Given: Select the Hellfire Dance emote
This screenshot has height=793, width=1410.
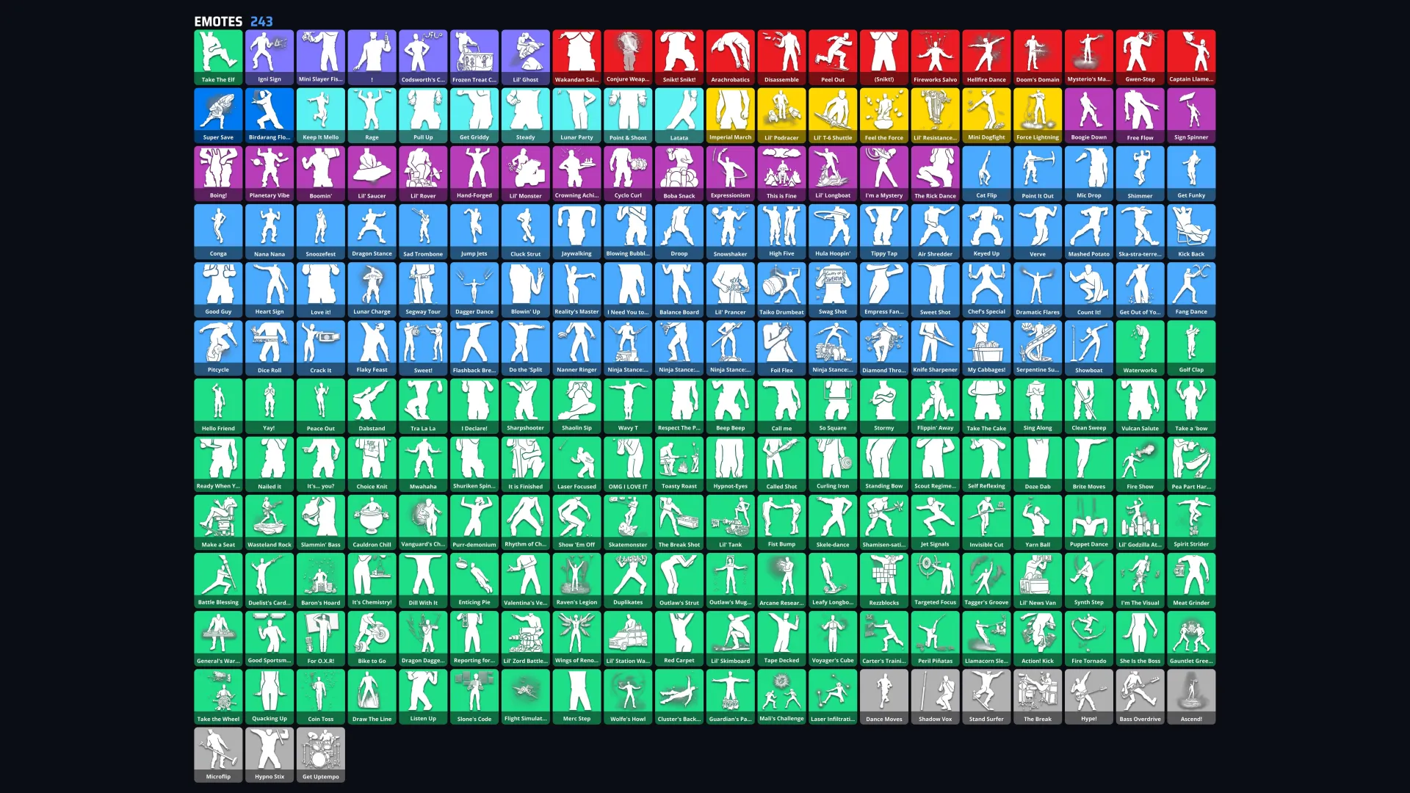Looking at the screenshot, I should point(986,57).
